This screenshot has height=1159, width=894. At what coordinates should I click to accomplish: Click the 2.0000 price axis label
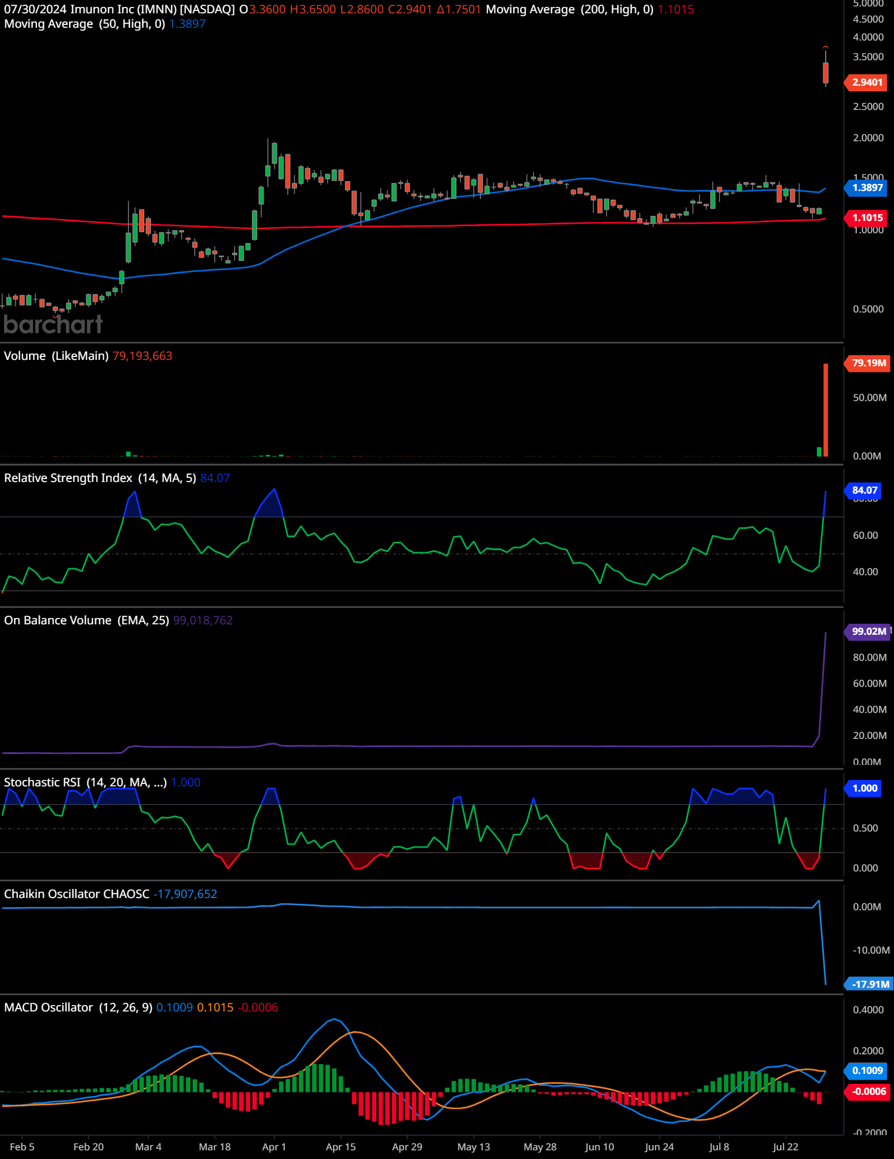pos(868,138)
